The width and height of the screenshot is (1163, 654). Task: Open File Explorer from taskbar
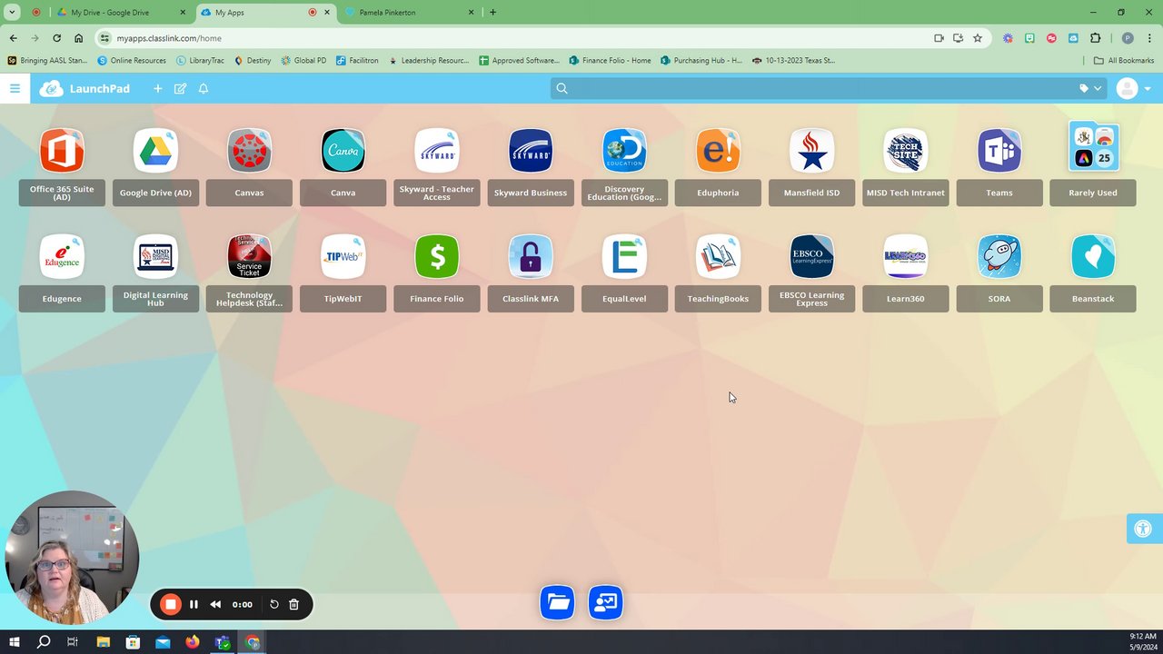click(104, 642)
